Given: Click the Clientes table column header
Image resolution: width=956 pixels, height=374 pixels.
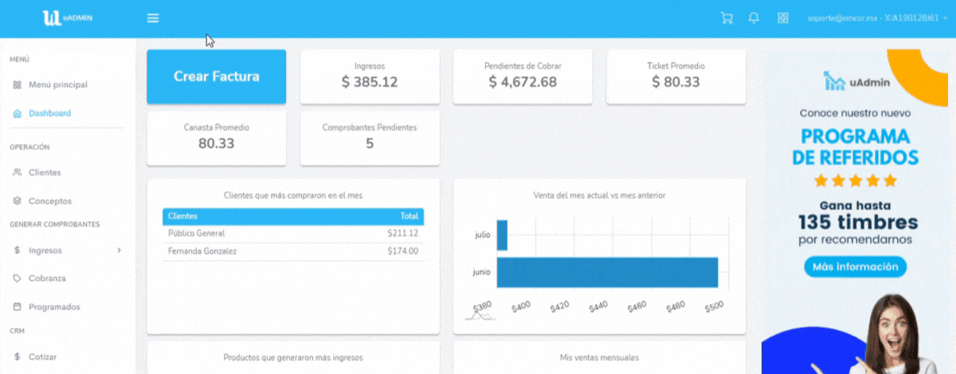Looking at the screenshot, I should 182,216.
